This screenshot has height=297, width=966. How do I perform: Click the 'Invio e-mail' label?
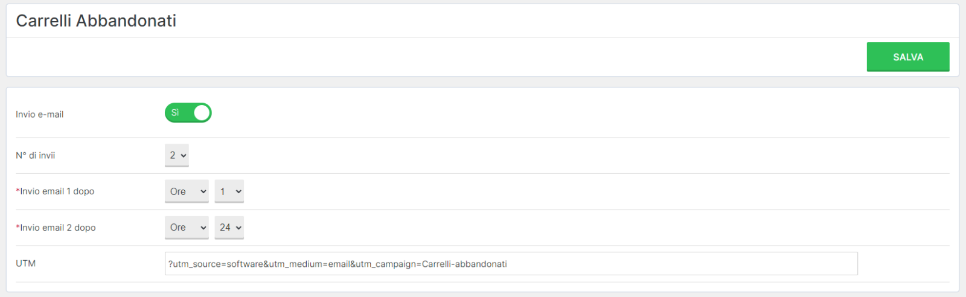[x=39, y=114]
